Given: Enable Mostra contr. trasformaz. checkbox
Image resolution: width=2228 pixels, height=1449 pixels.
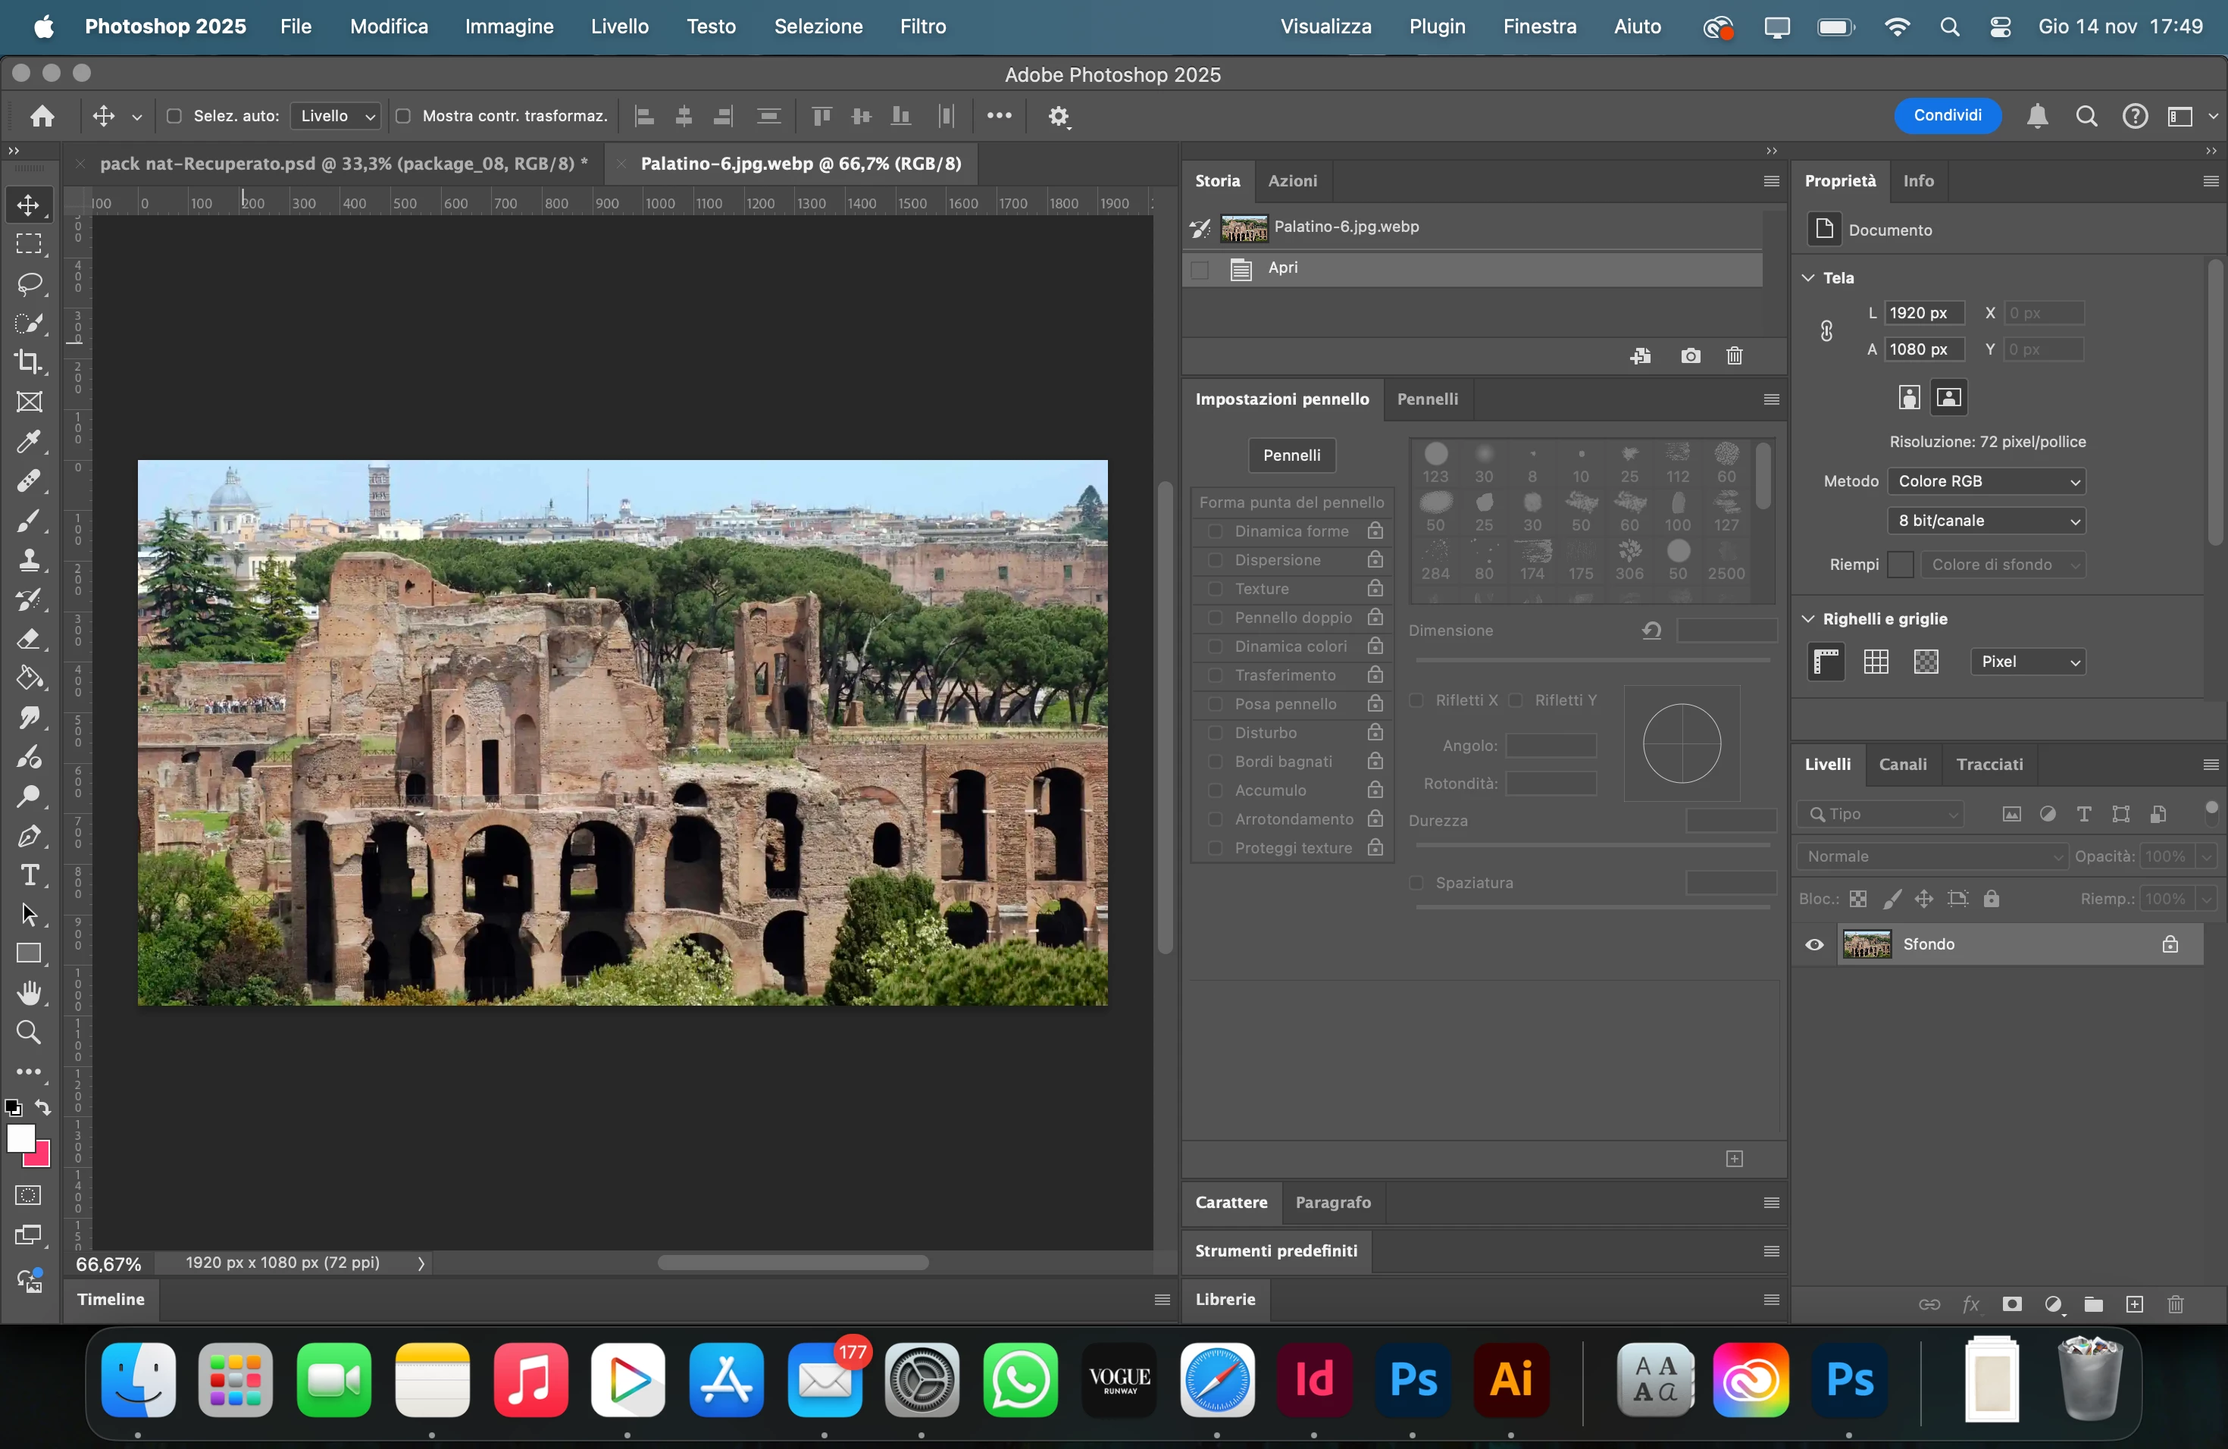Looking at the screenshot, I should (x=403, y=116).
